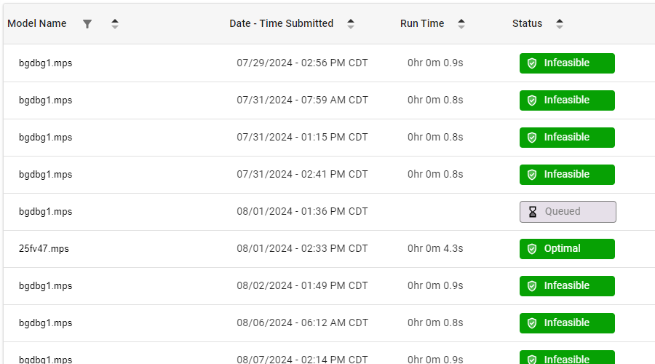Sort table by Model Name arrows
655x364 pixels.
(115, 24)
